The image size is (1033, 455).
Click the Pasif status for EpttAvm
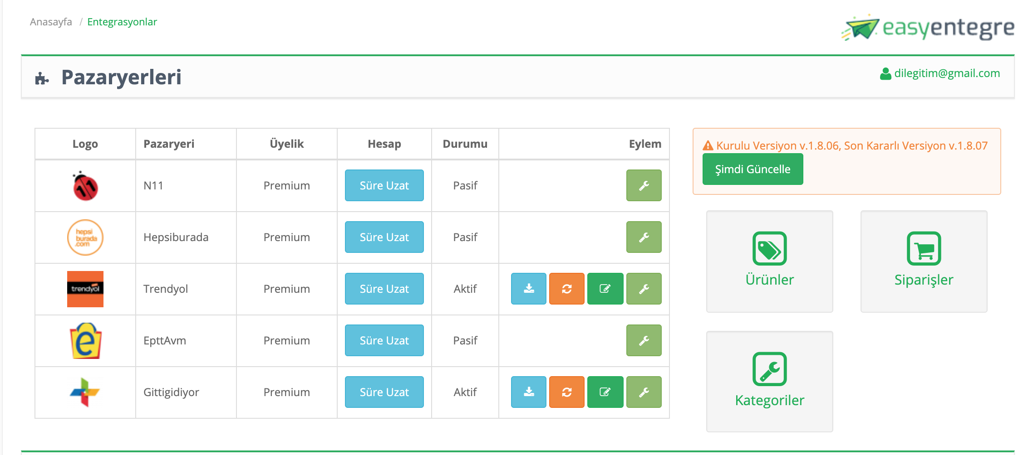tap(465, 341)
